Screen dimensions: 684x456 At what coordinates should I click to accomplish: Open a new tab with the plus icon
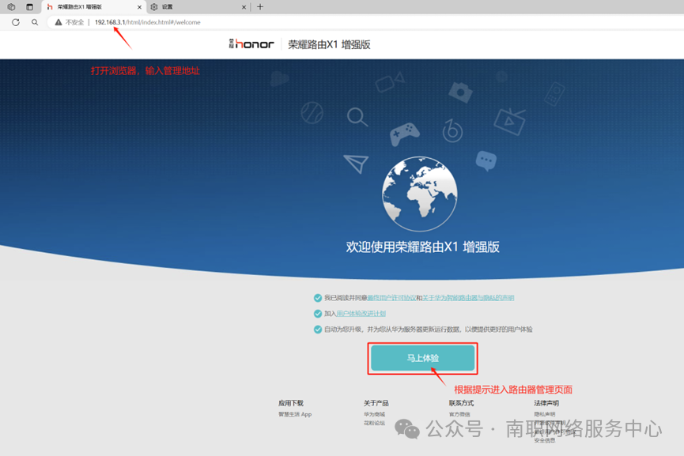tap(260, 7)
